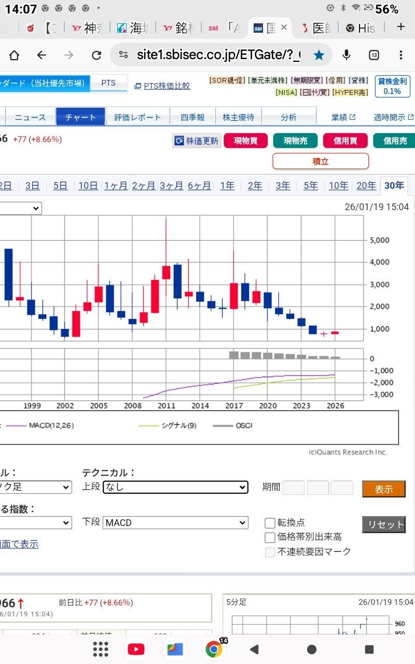
Task: Tap the microphone voice search icon
Action: [347, 55]
